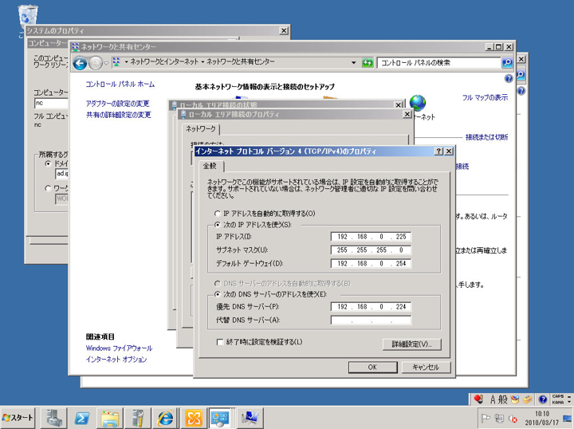
Task: Check '終了時に設定を検証する' checkbox
Action: [x=220, y=342]
